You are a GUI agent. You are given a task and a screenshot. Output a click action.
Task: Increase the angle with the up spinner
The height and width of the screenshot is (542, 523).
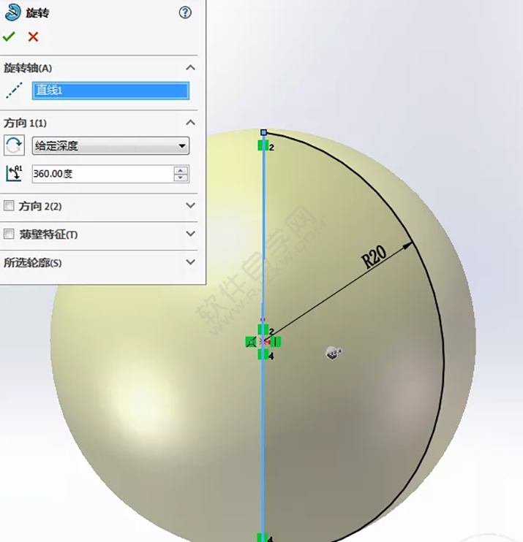point(181,170)
